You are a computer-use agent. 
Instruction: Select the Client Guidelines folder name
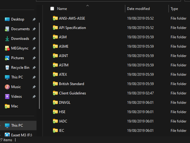pos(73,93)
